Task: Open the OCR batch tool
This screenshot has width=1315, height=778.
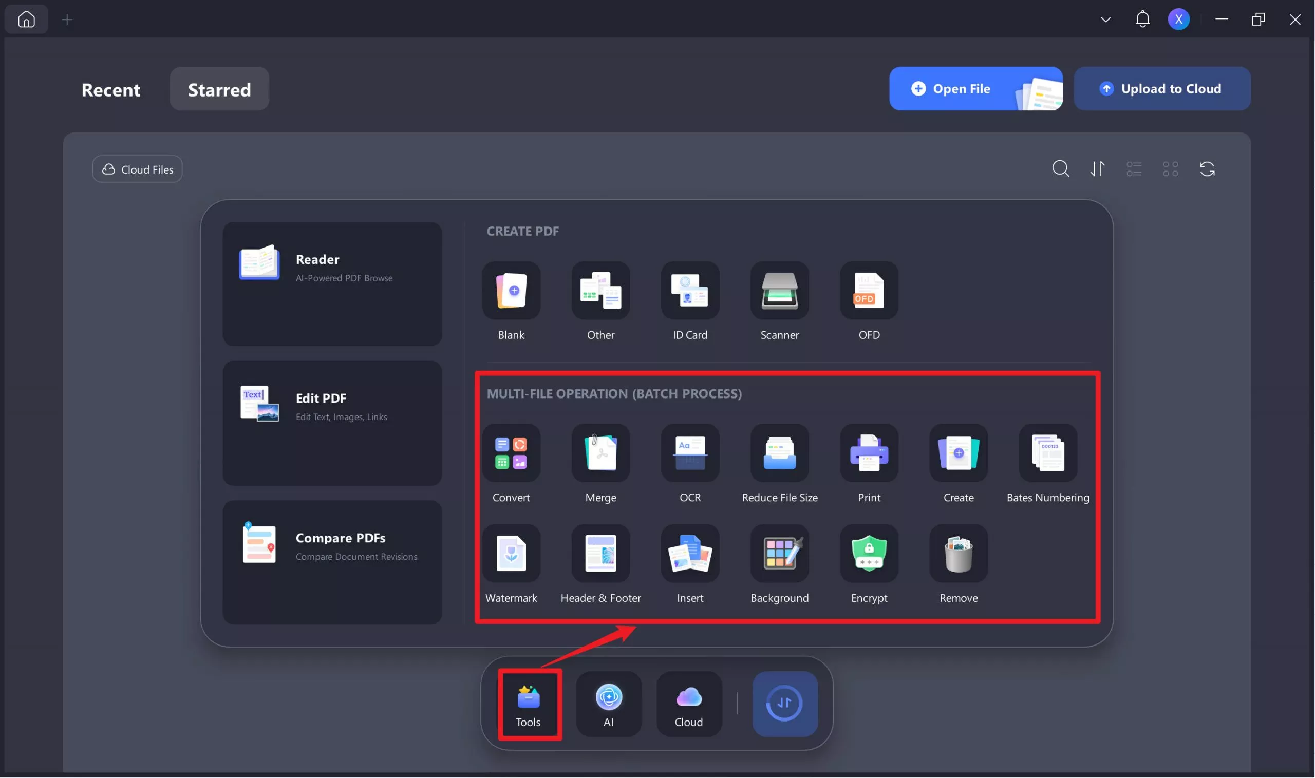Action: (690, 453)
